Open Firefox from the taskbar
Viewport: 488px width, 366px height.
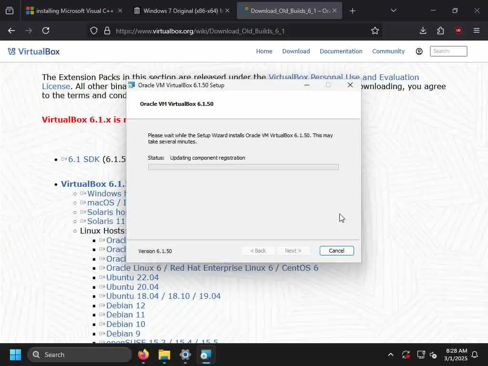[143, 355]
